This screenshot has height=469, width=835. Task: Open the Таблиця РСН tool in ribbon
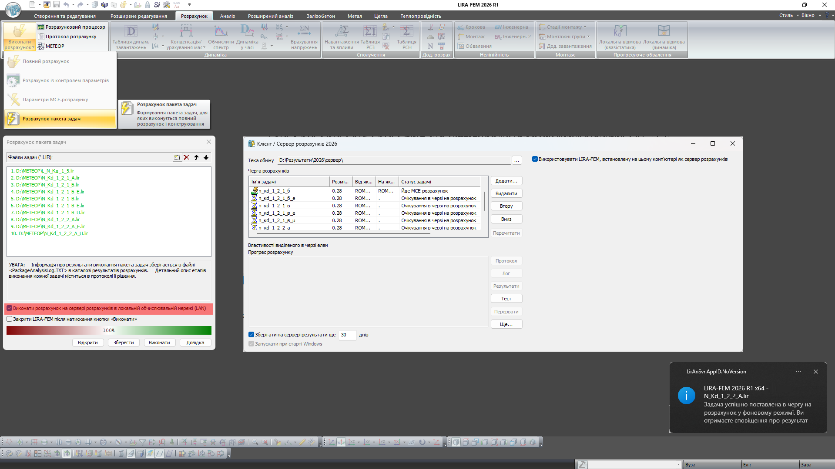406,37
